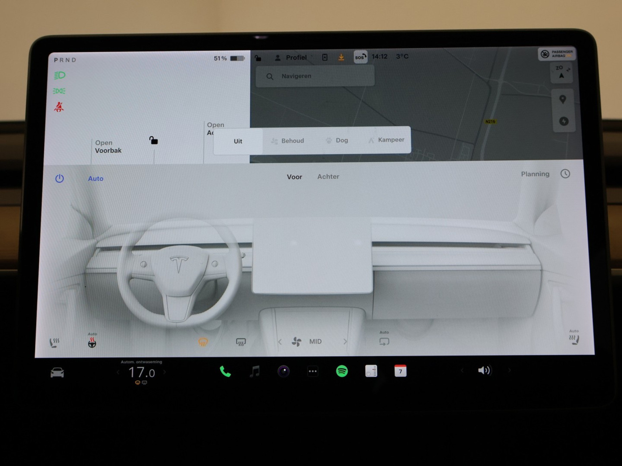Turn climate power off
Screen dimensions: 622x466
[x=60, y=178]
